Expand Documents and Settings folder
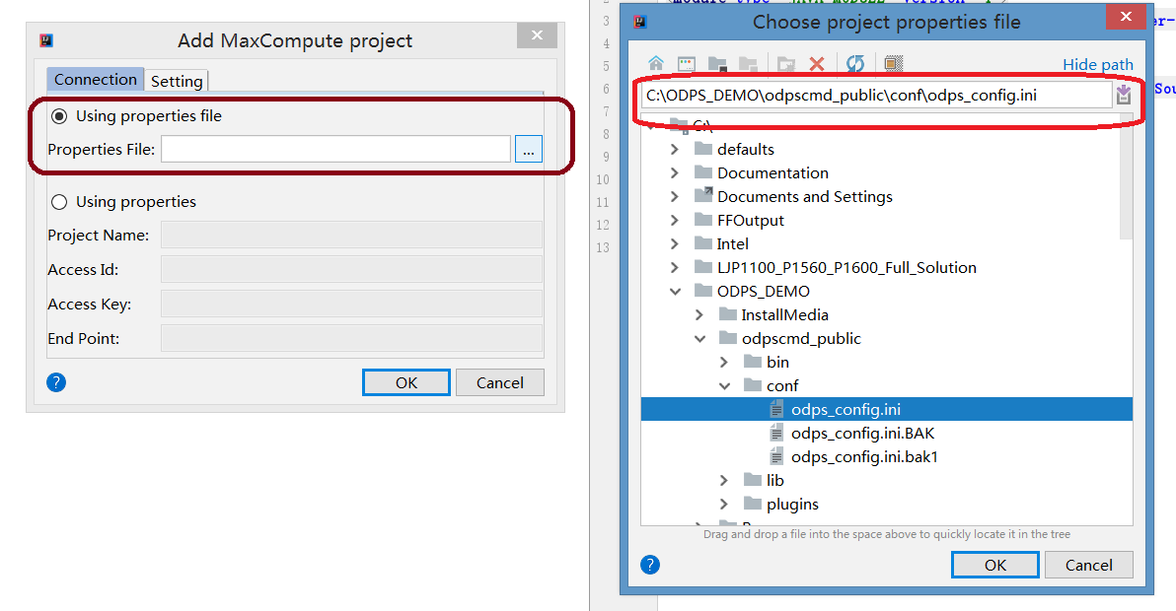 pos(674,197)
